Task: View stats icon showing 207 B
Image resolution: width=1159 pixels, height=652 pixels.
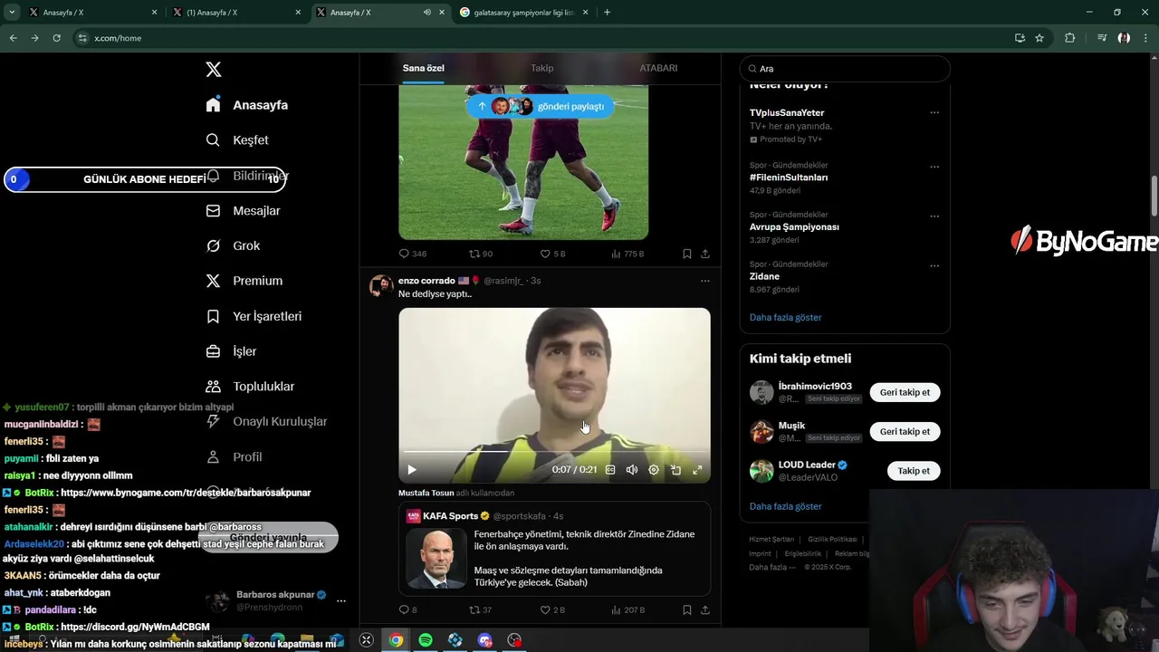Action: 616,610
